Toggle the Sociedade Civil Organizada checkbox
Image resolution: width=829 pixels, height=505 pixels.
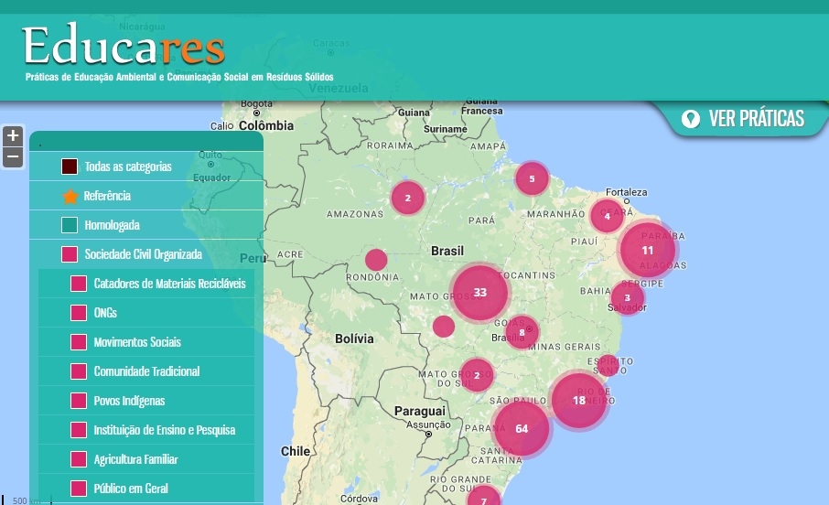pos(70,254)
